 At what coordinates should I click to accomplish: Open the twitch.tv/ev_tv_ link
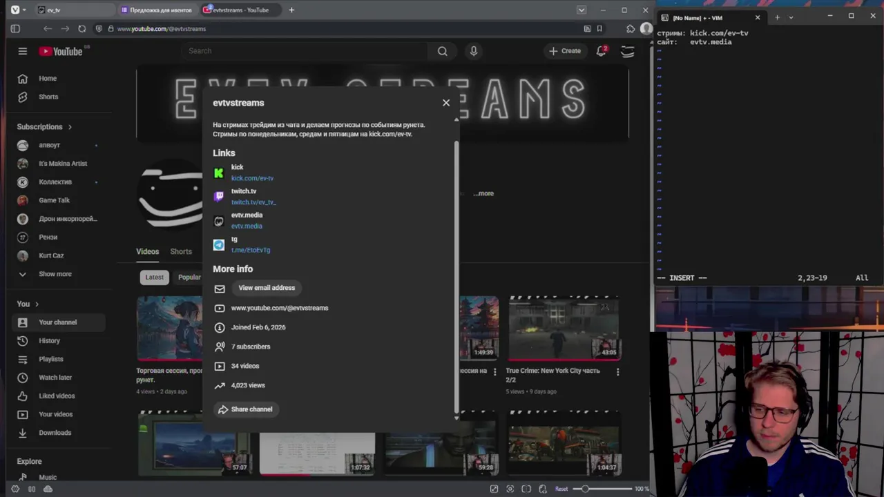pyautogui.click(x=253, y=202)
